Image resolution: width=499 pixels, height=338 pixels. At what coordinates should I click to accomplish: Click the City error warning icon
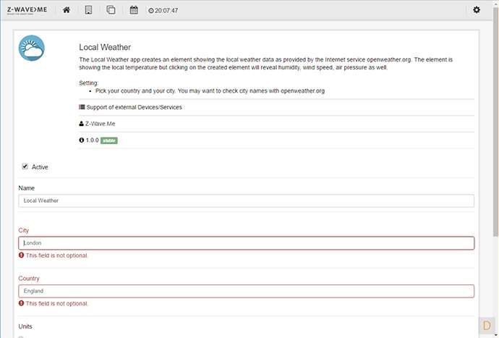[21, 255]
